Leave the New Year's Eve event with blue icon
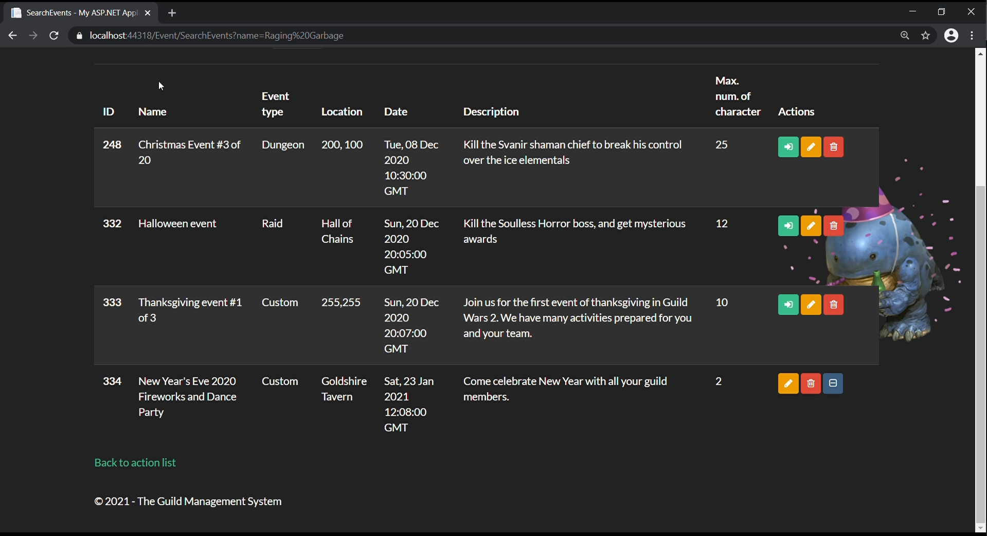The height and width of the screenshot is (536, 987). click(833, 384)
